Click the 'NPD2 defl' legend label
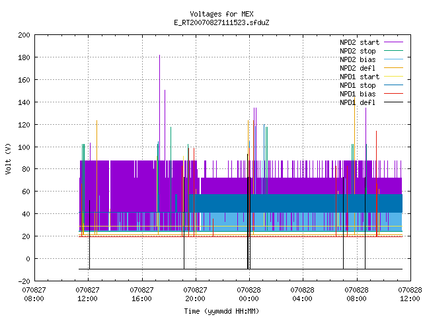 point(358,68)
